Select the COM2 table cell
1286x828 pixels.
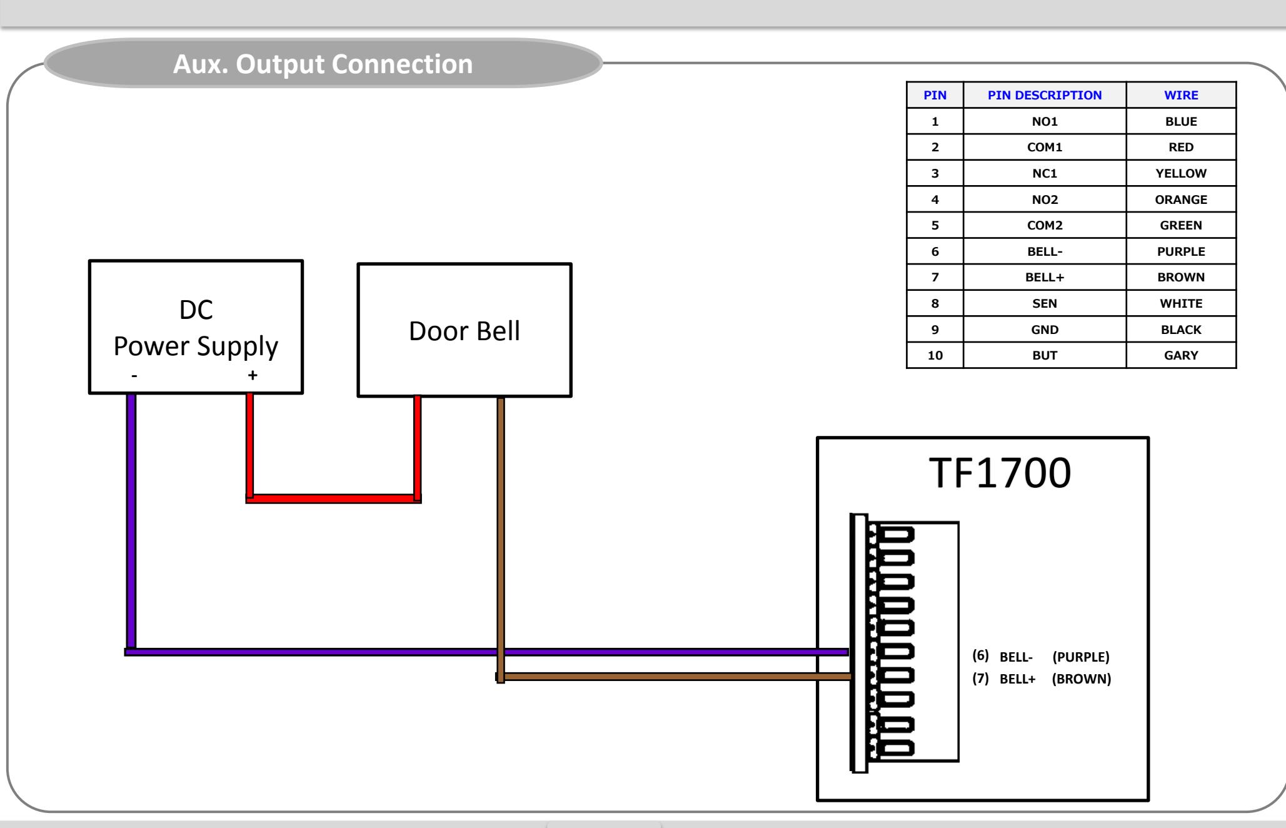point(1045,225)
